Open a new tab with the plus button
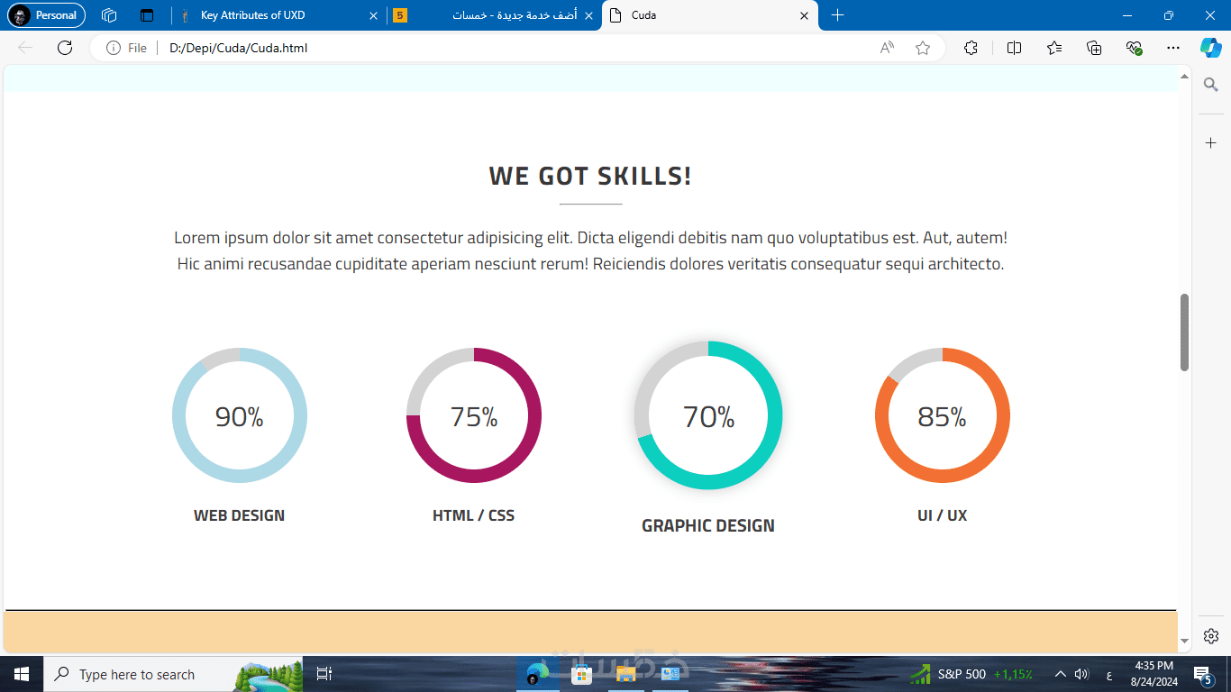 pyautogui.click(x=837, y=15)
